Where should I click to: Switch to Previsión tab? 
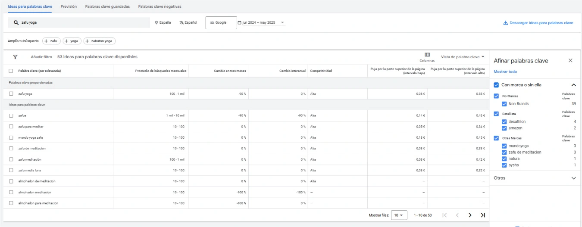(x=69, y=7)
